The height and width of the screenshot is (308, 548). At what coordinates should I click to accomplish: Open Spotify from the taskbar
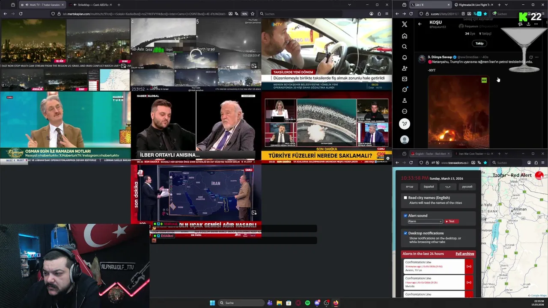tap(307, 303)
